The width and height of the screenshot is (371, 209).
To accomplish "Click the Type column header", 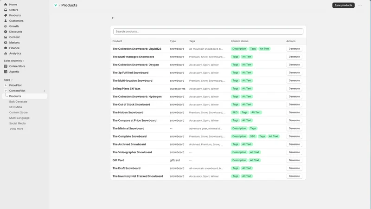I will point(173,41).
